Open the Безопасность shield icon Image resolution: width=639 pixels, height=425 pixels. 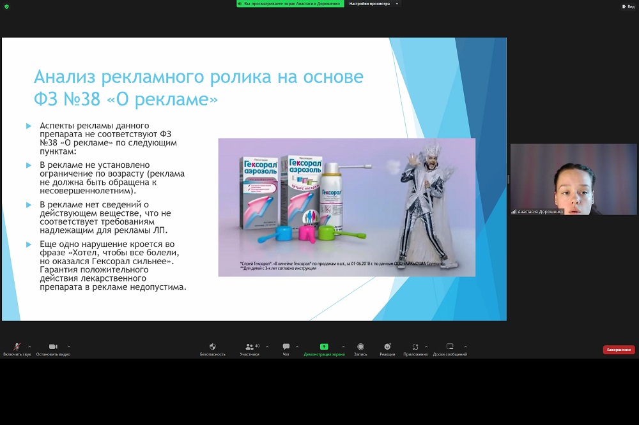click(212, 348)
